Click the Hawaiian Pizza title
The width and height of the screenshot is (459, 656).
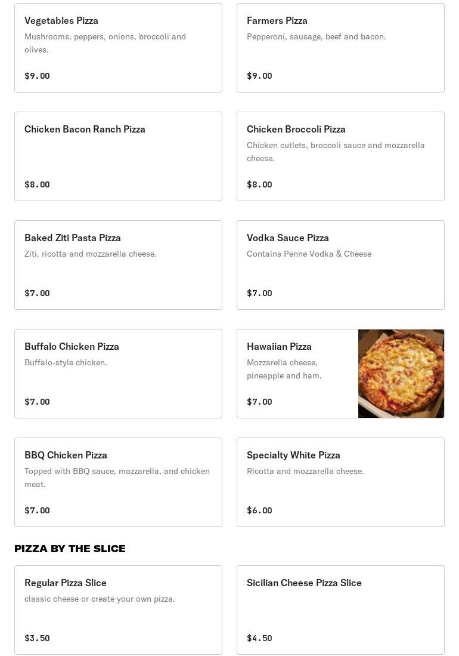(x=279, y=346)
